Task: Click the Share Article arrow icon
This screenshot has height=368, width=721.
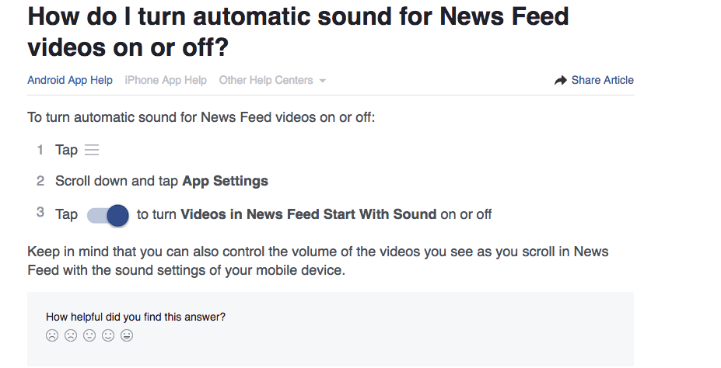Action: (x=561, y=80)
